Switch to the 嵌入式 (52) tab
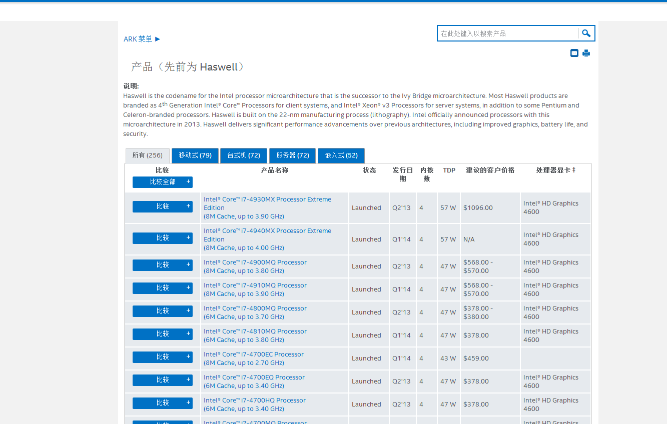 tap(341, 155)
